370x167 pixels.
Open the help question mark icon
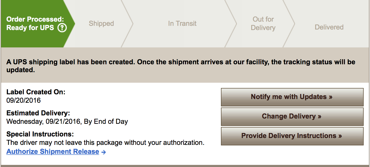click(62, 27)
